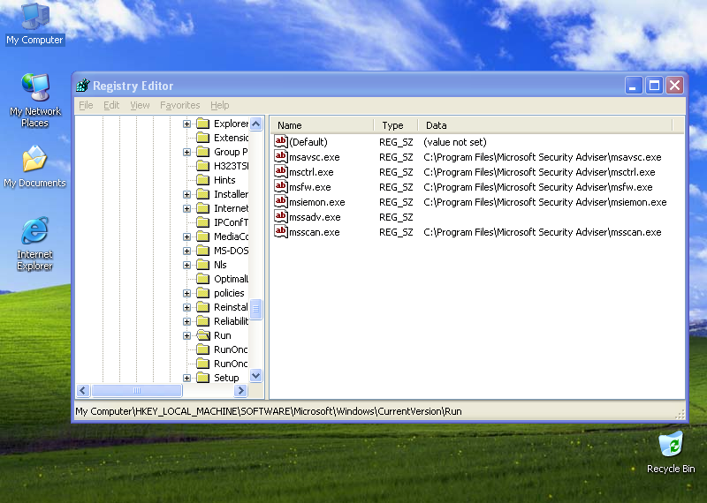Click the string icon of msfw.exe value
Viewport: 707px width, 503px height.
point(281,186)
